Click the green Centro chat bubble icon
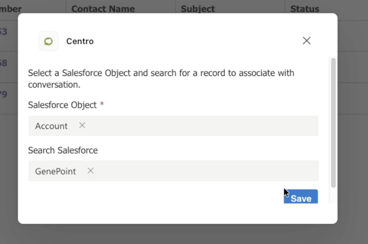Screen dimensions: 368x244 point(48,41)
